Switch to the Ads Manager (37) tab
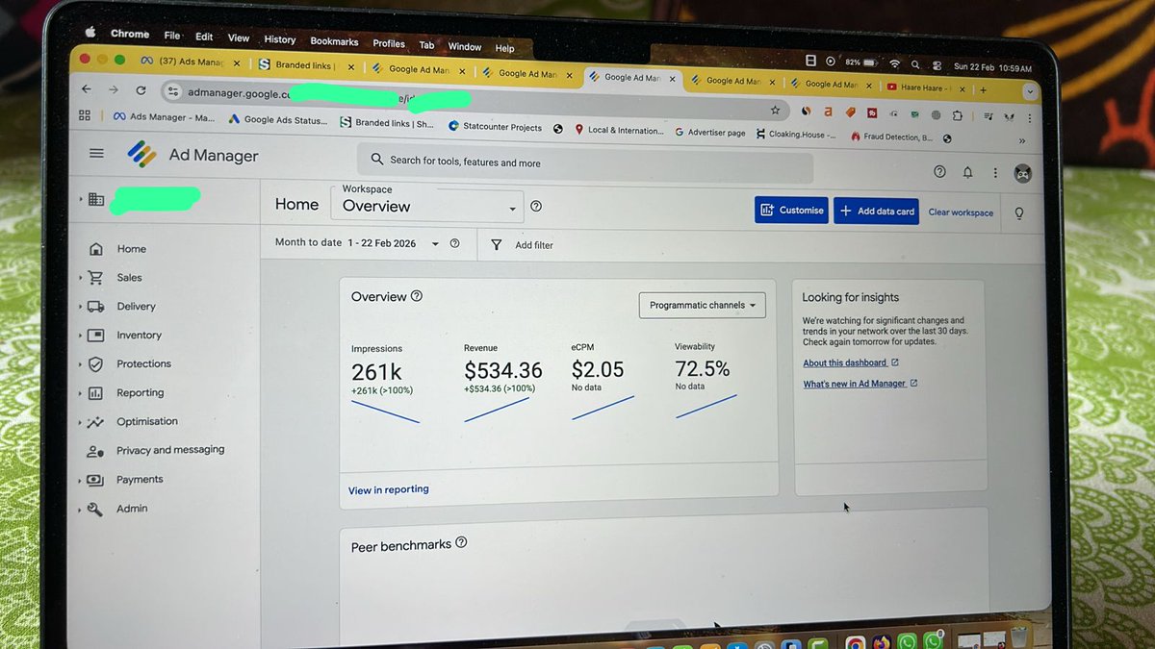Screen dimensions: 1155x649 click(x=189, y=62)
